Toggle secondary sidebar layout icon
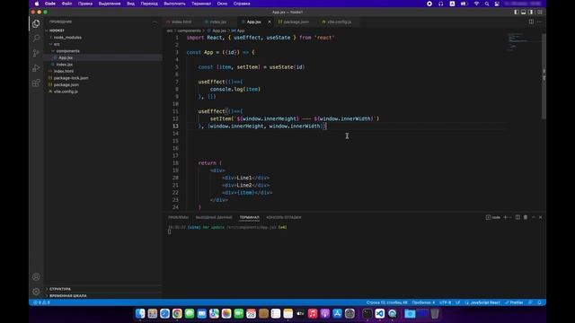 [x=530, y=12]
